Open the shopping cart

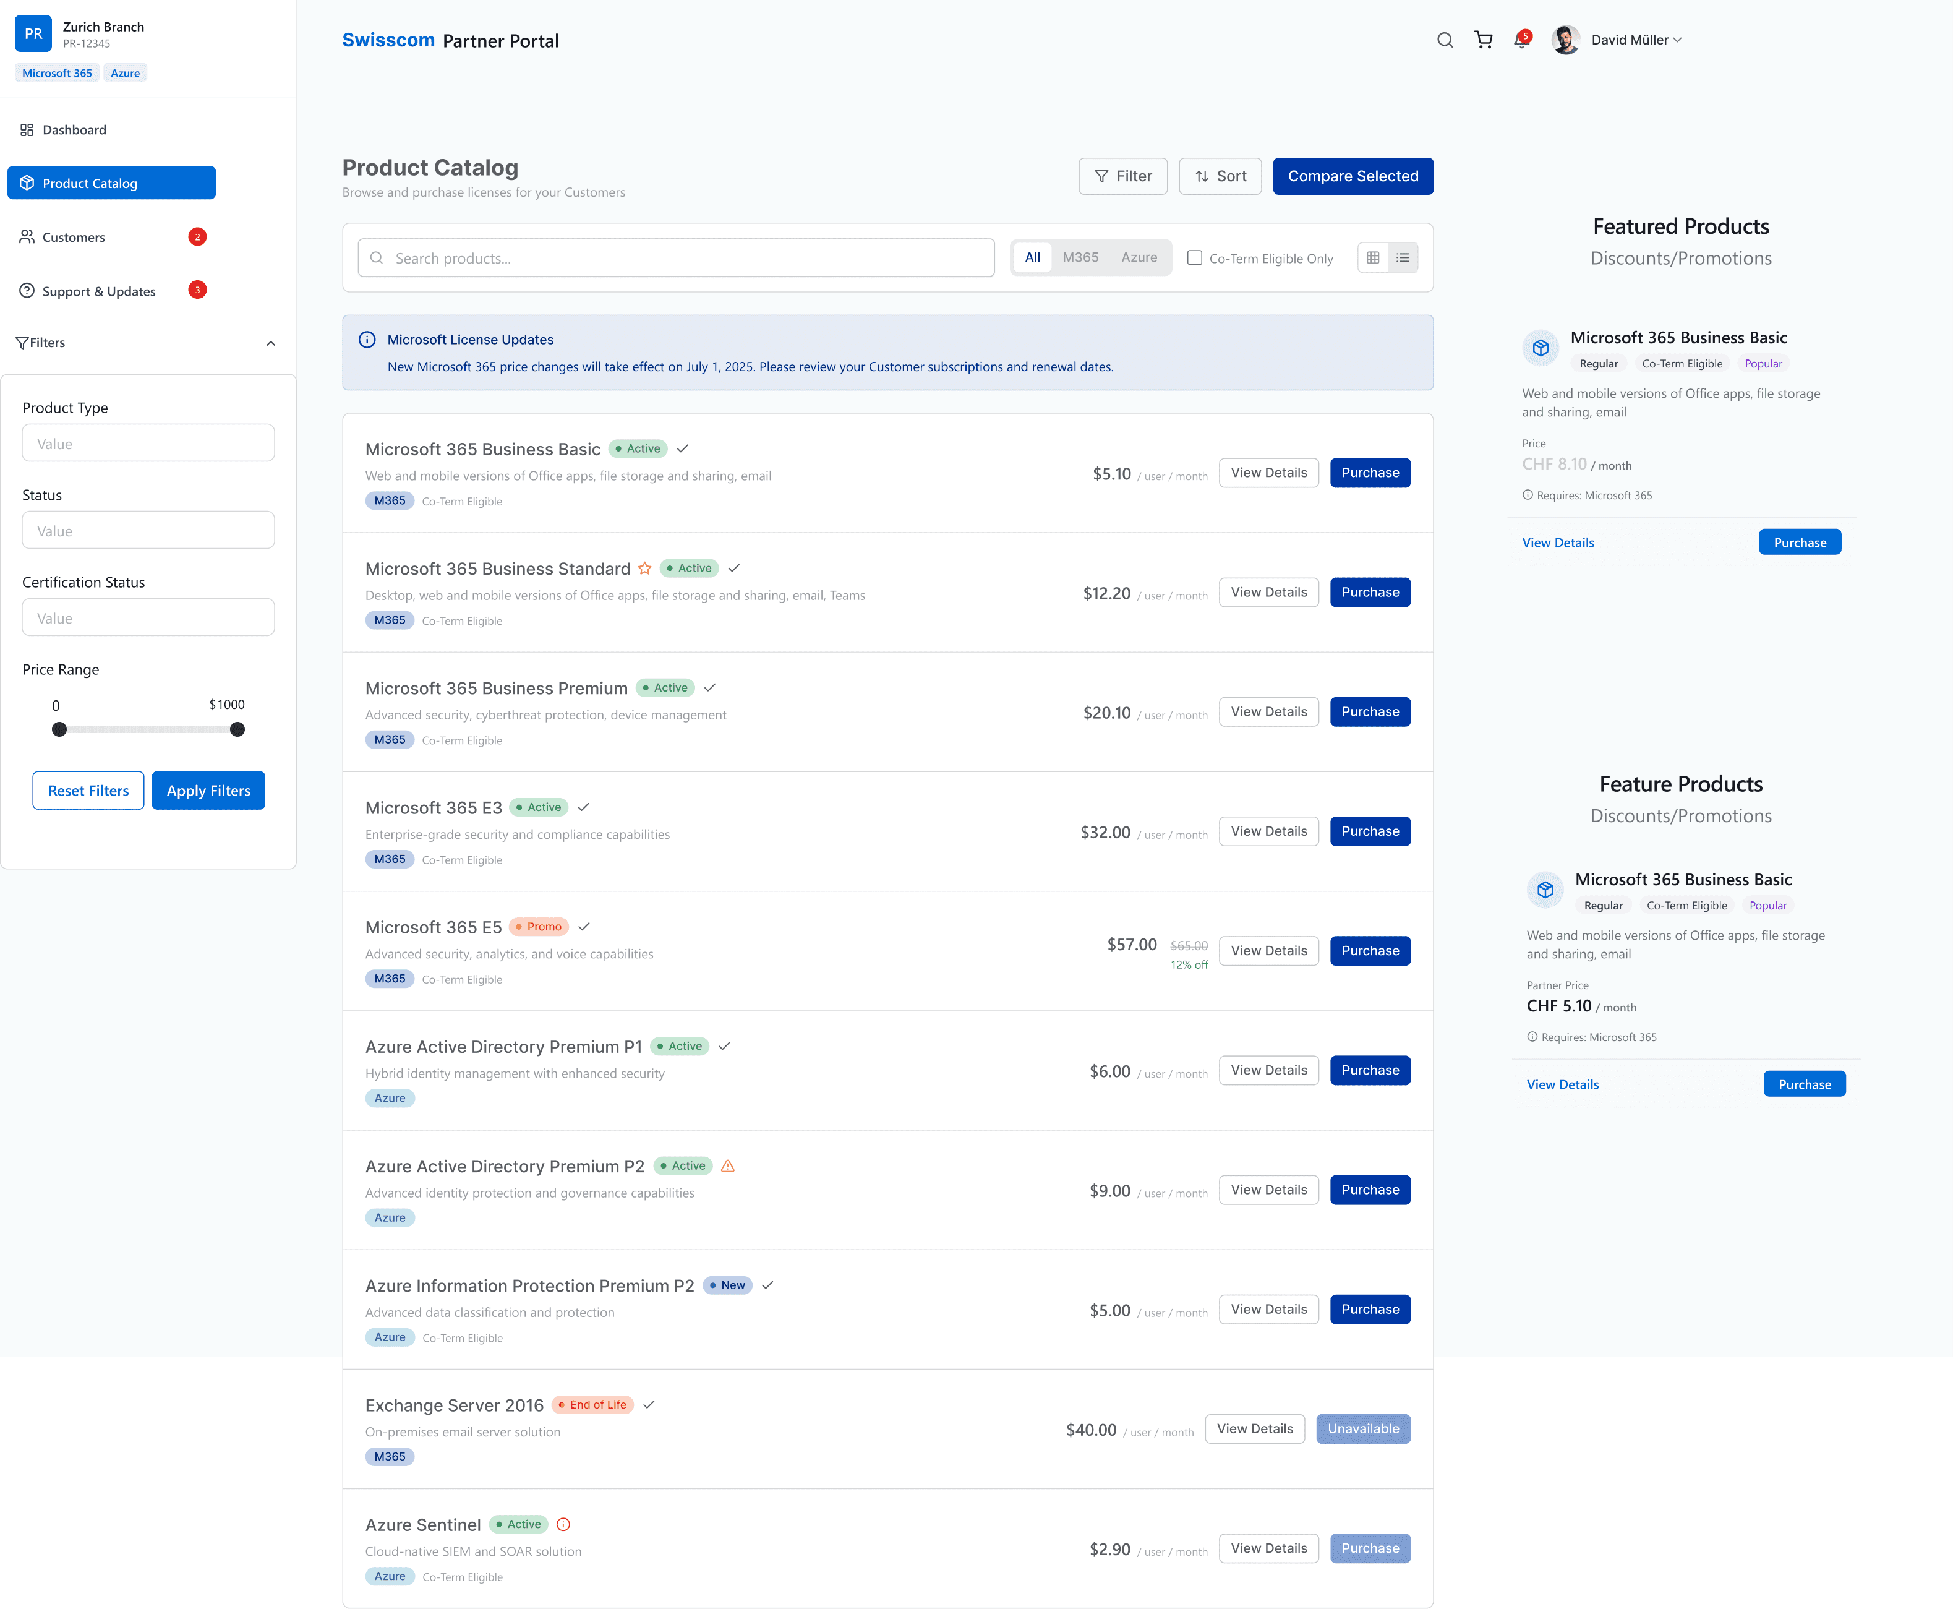pyautogui.click(x=1483, y=40)
